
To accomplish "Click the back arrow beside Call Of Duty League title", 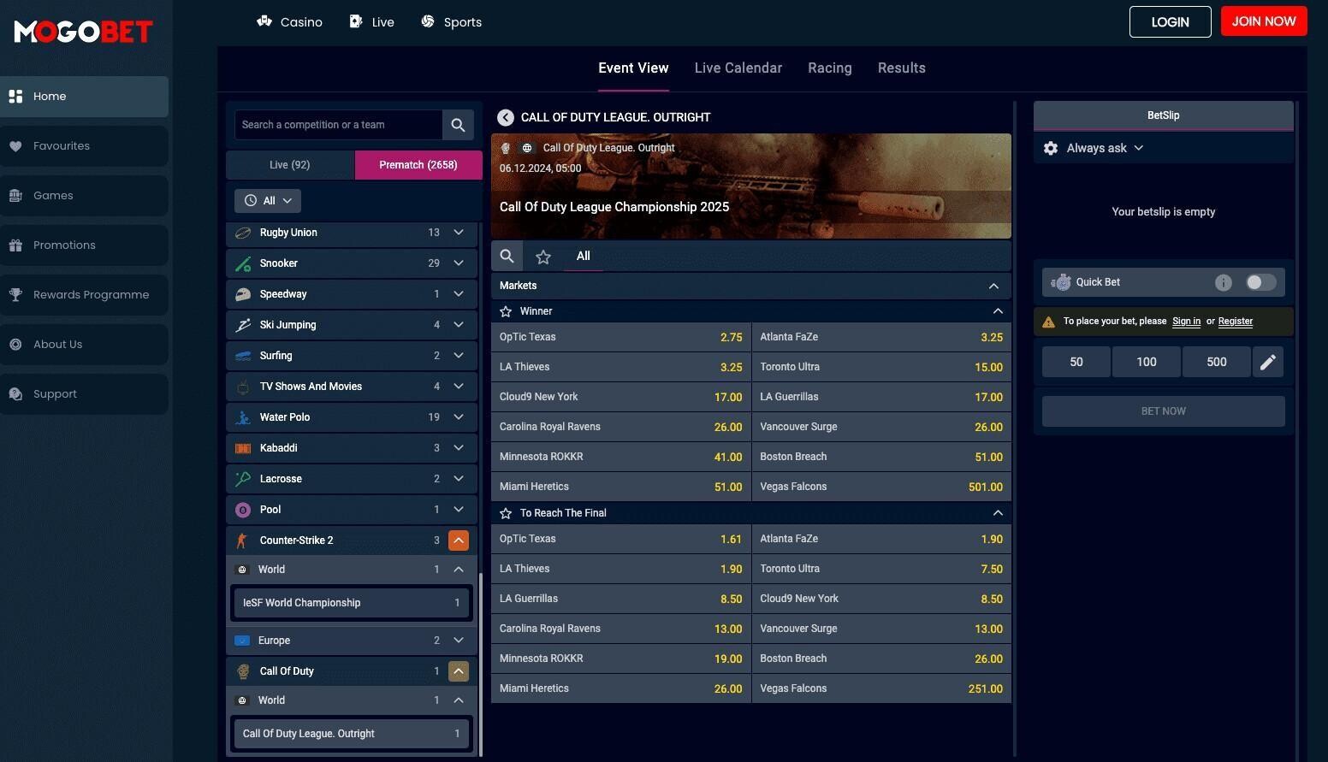I will pos(506,117).
